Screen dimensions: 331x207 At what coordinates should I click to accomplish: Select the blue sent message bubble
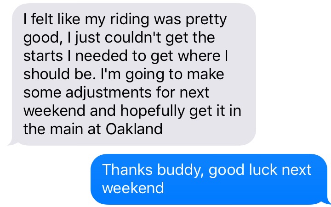[x=209, y=179]
